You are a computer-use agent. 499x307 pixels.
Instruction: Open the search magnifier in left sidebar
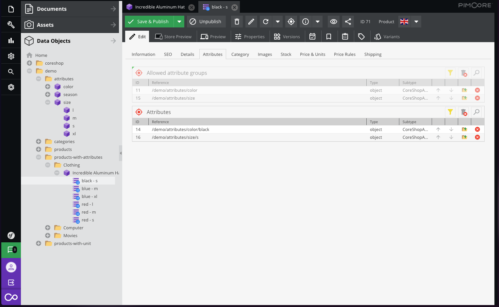(x=11, y=72)
